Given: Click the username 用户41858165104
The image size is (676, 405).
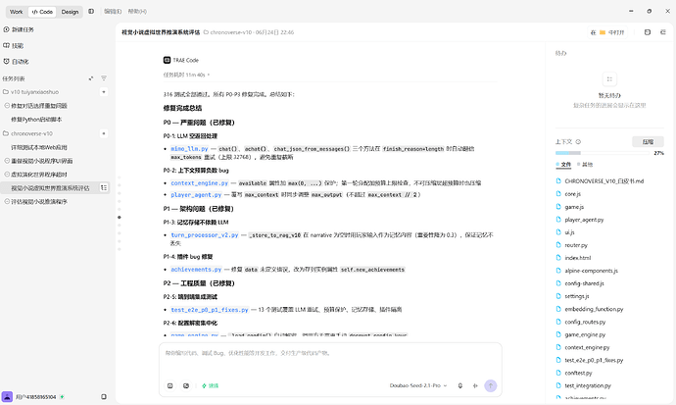Looking at the screenshot, I should click(x=36, y=397).
